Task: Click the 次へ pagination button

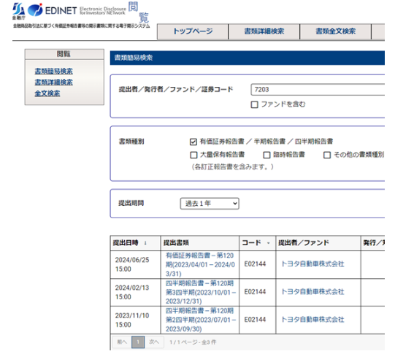Action: [154, 342]
